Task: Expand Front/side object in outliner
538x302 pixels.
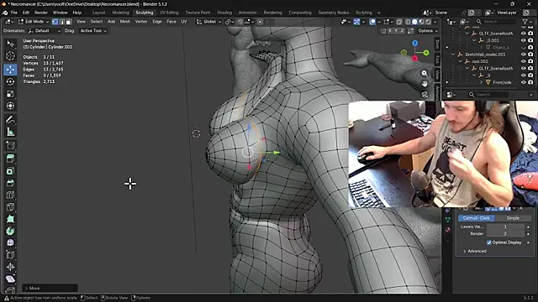Action: (x=481, y=82)
